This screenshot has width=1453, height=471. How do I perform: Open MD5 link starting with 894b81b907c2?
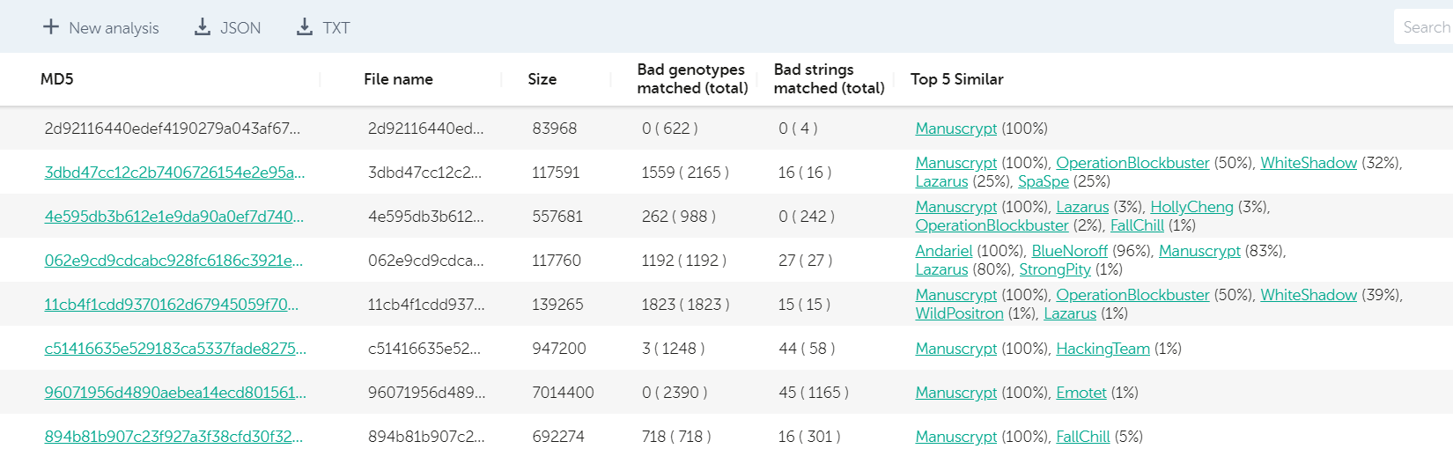173,437
